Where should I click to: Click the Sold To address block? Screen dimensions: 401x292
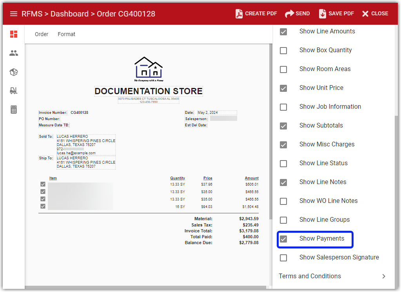(x=86, y=145)
